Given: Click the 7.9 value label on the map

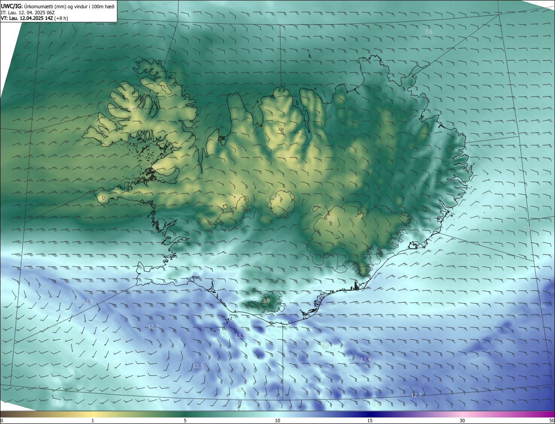Looking at the screenshot, I should click(x=527, y=228).
